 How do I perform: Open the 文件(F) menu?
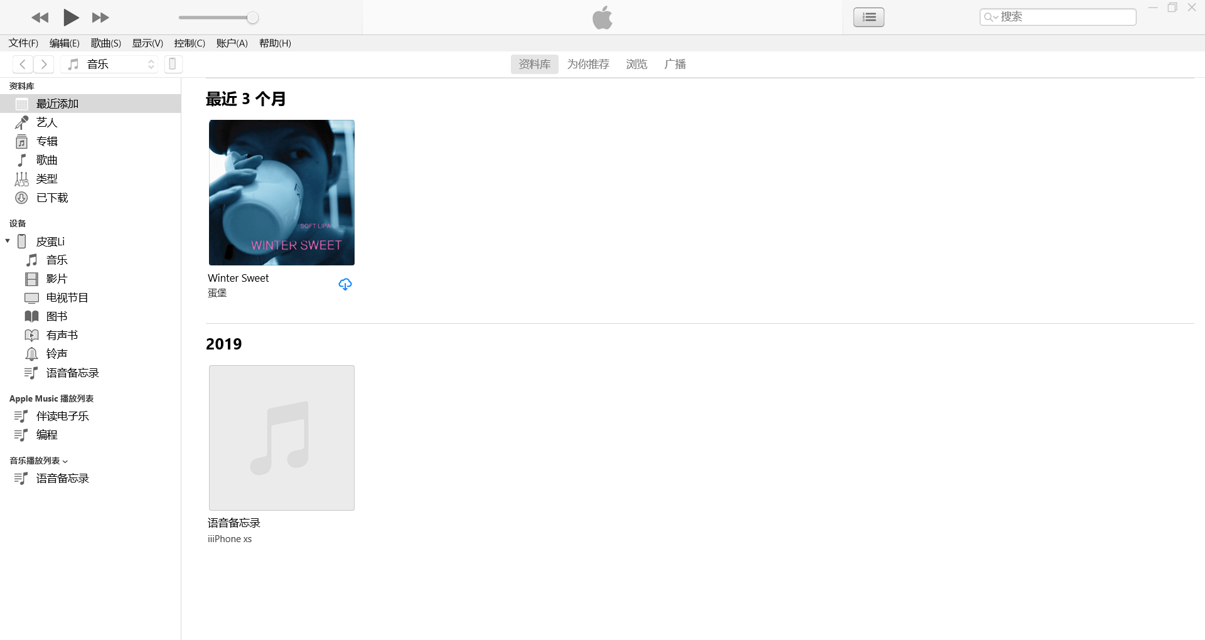tap(23, 43)
